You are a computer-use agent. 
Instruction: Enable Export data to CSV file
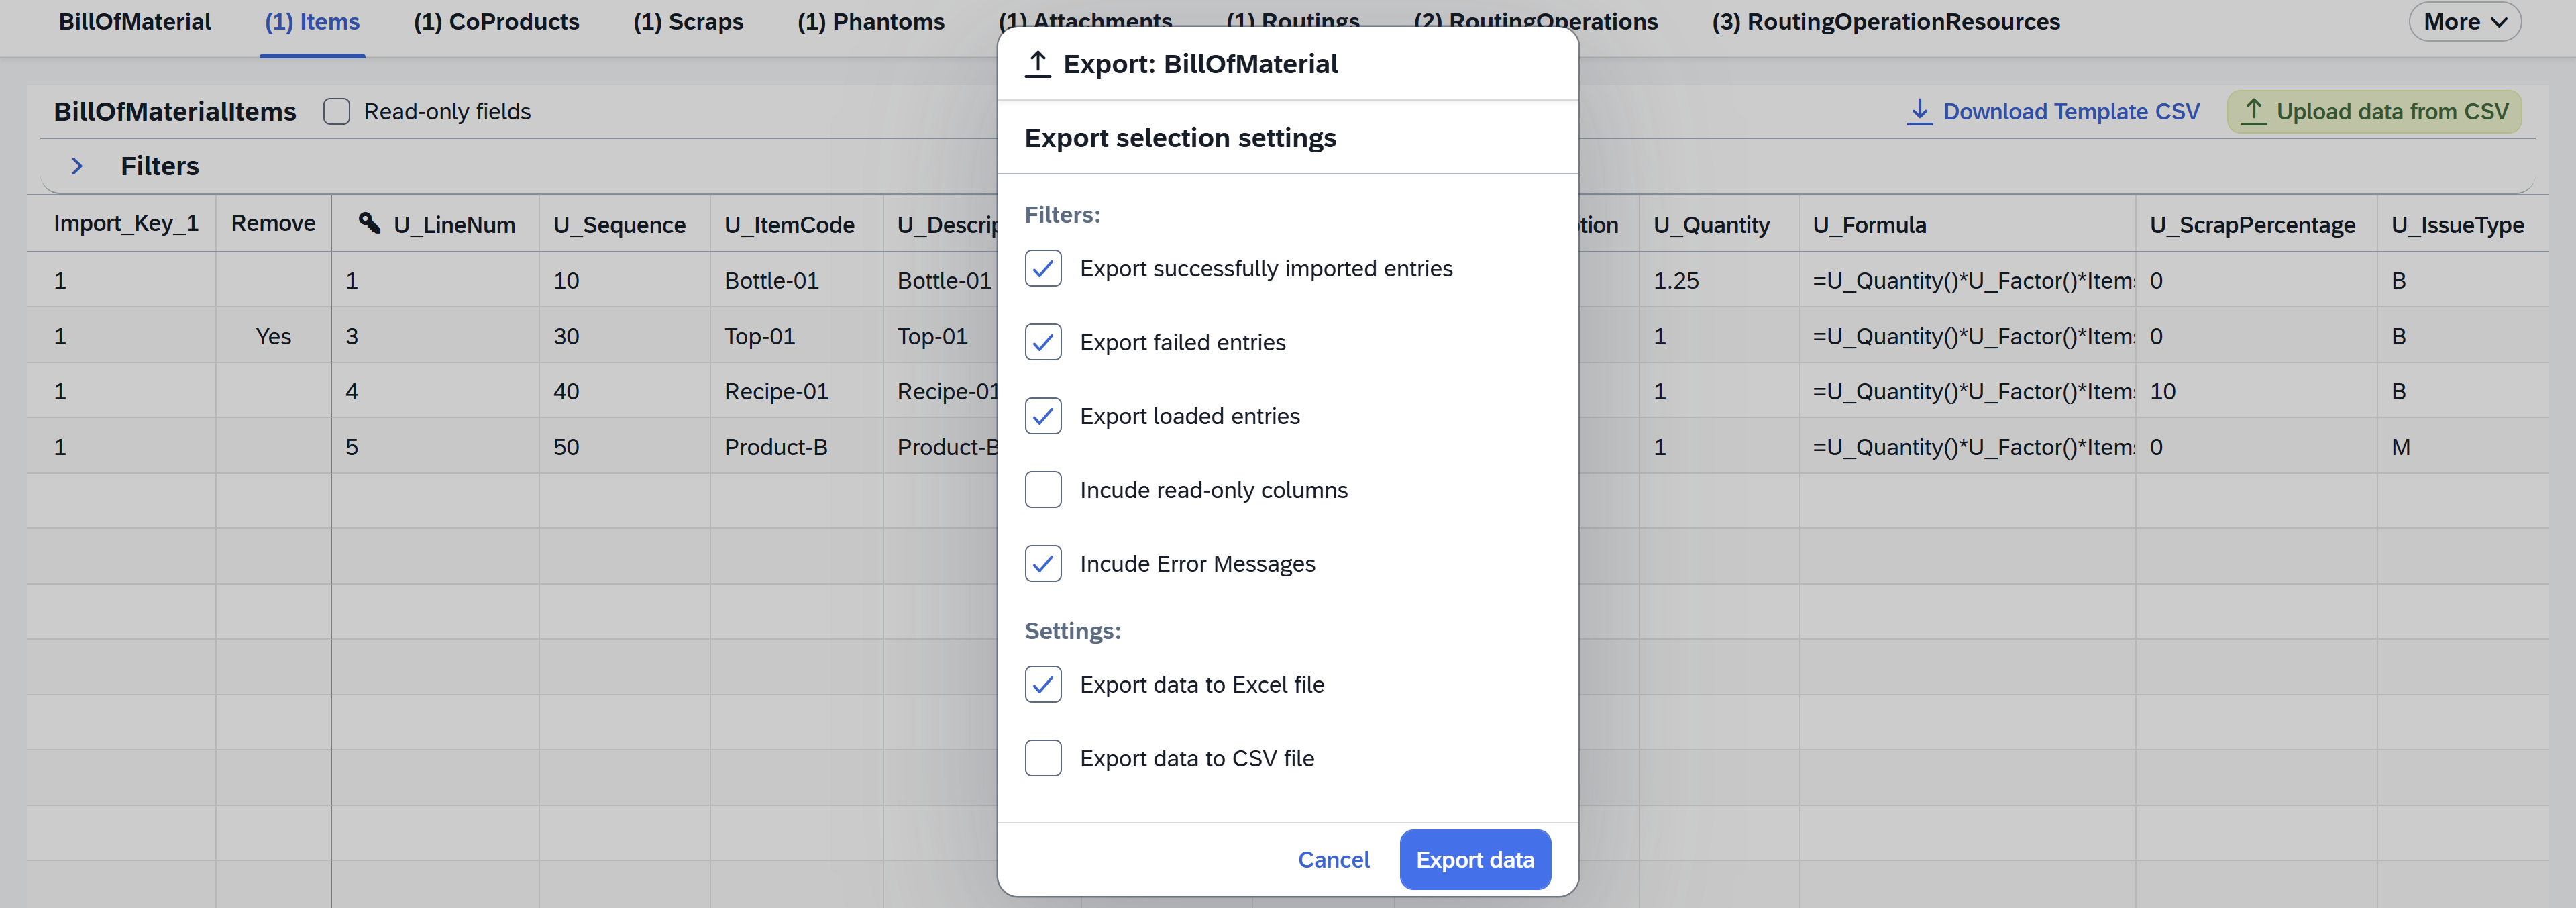[1043, 758]
